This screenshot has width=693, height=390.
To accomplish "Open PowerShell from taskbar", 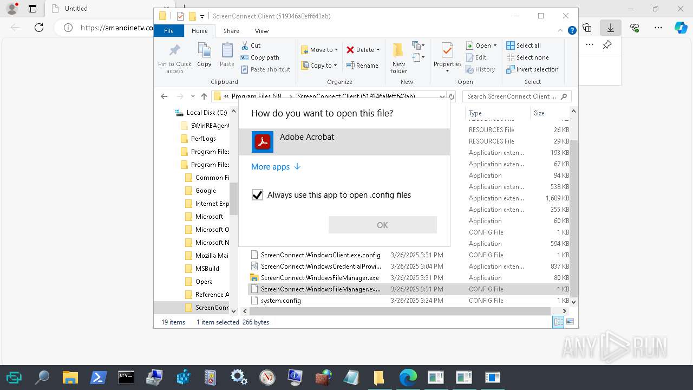I will (98, 377).
